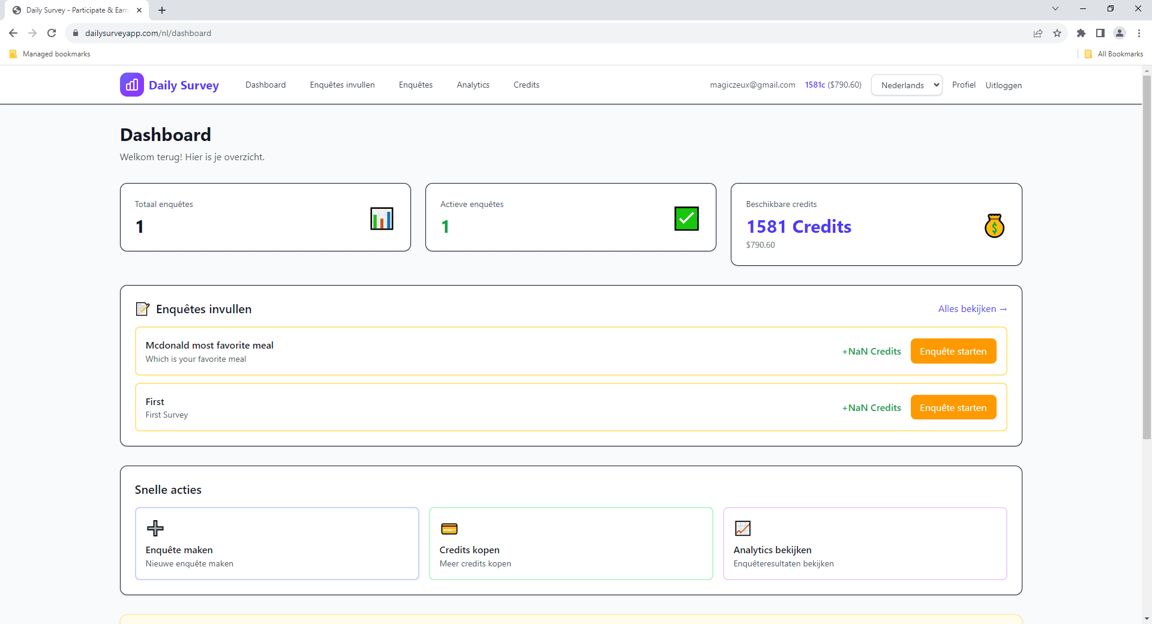Switch to the Analytics section

coord(473,85)
